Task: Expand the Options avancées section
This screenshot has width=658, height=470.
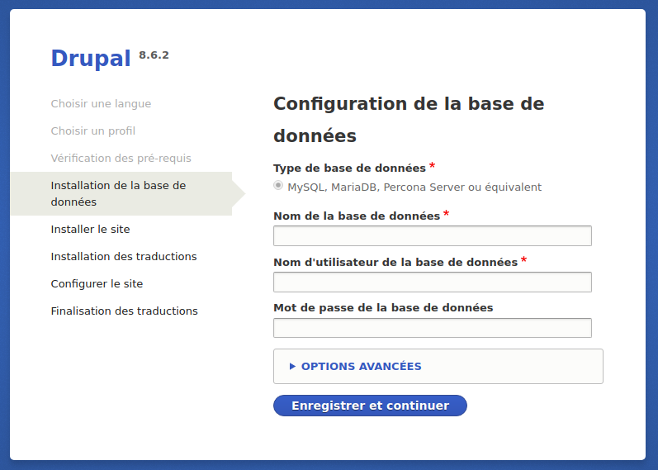Action: tap(361, 366)
